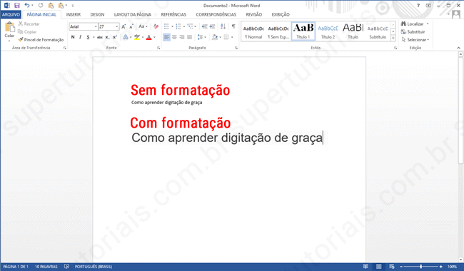Image resolution: width=464 pixels, height=271 pixels.
Task: Toggle bold (N) formatting
Action: point(73,37)
